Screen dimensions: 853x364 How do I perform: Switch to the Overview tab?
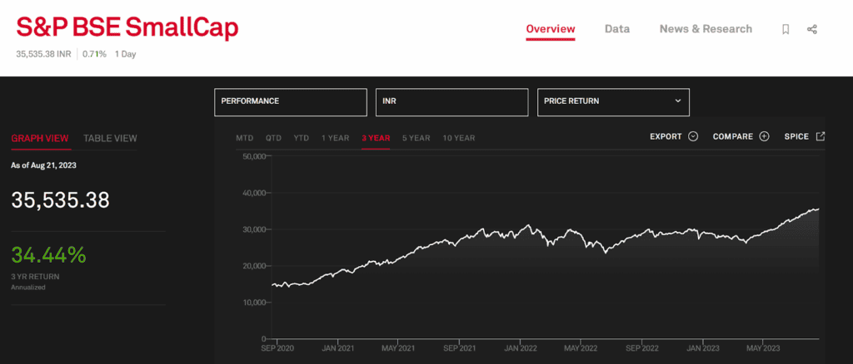point(551,29)
